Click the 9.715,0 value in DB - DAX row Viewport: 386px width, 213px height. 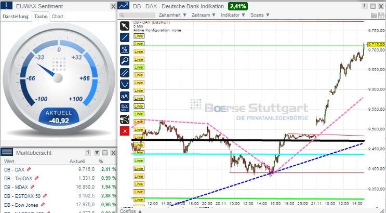86,169
